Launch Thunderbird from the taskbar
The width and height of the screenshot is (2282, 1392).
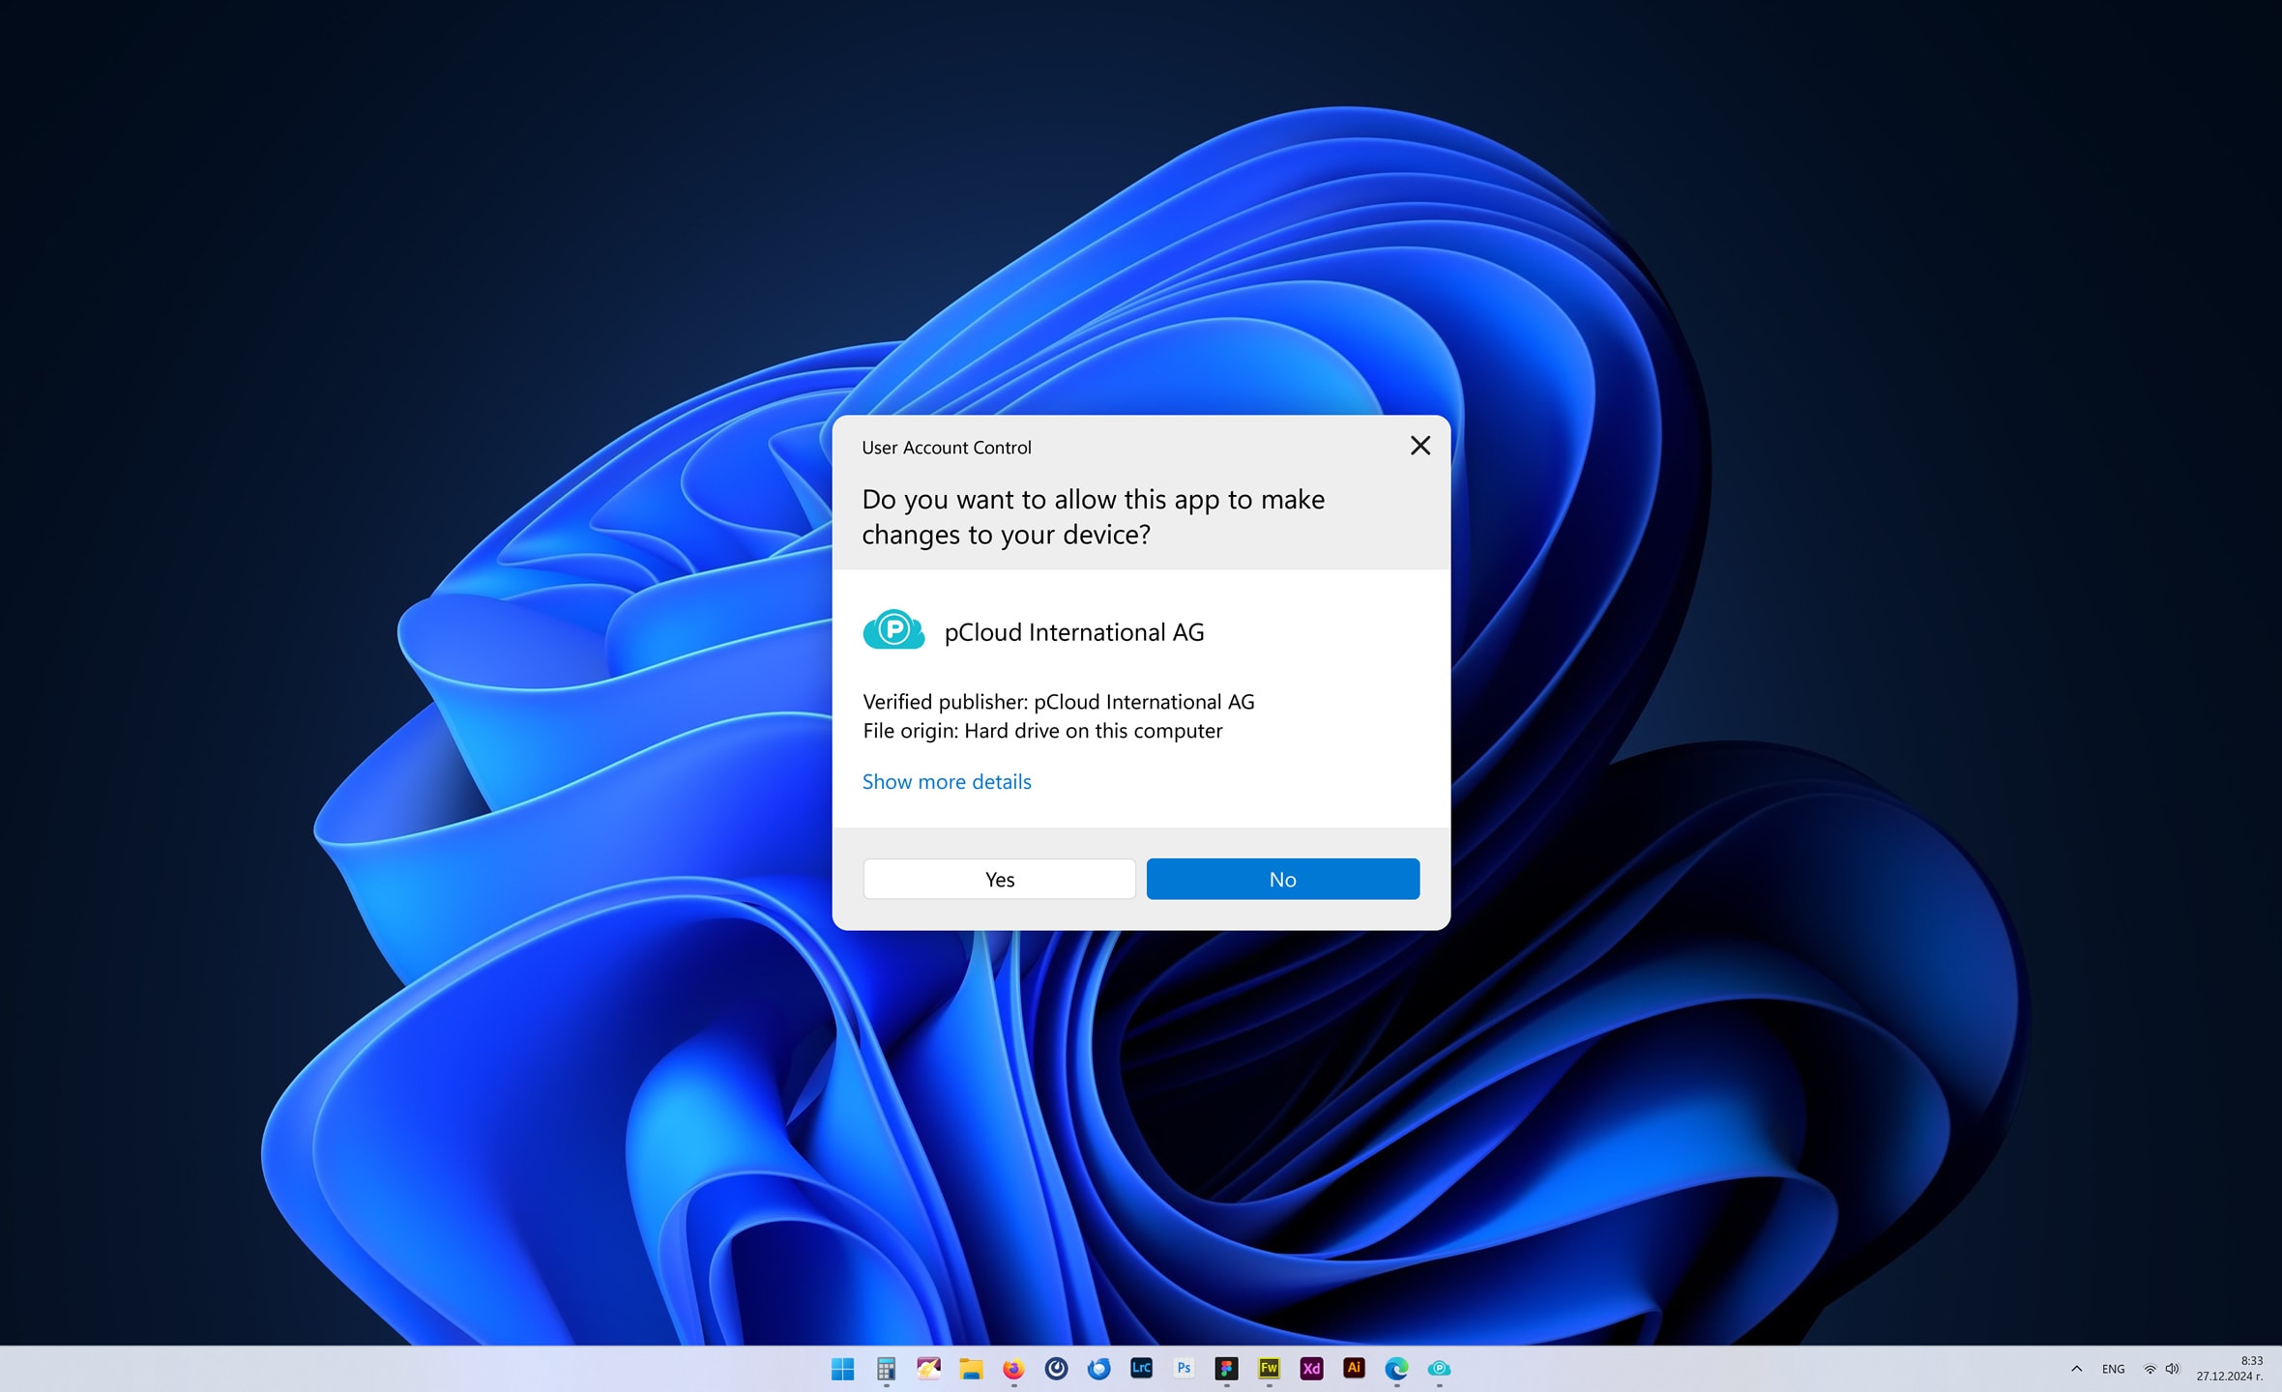coord(1098,1369)
